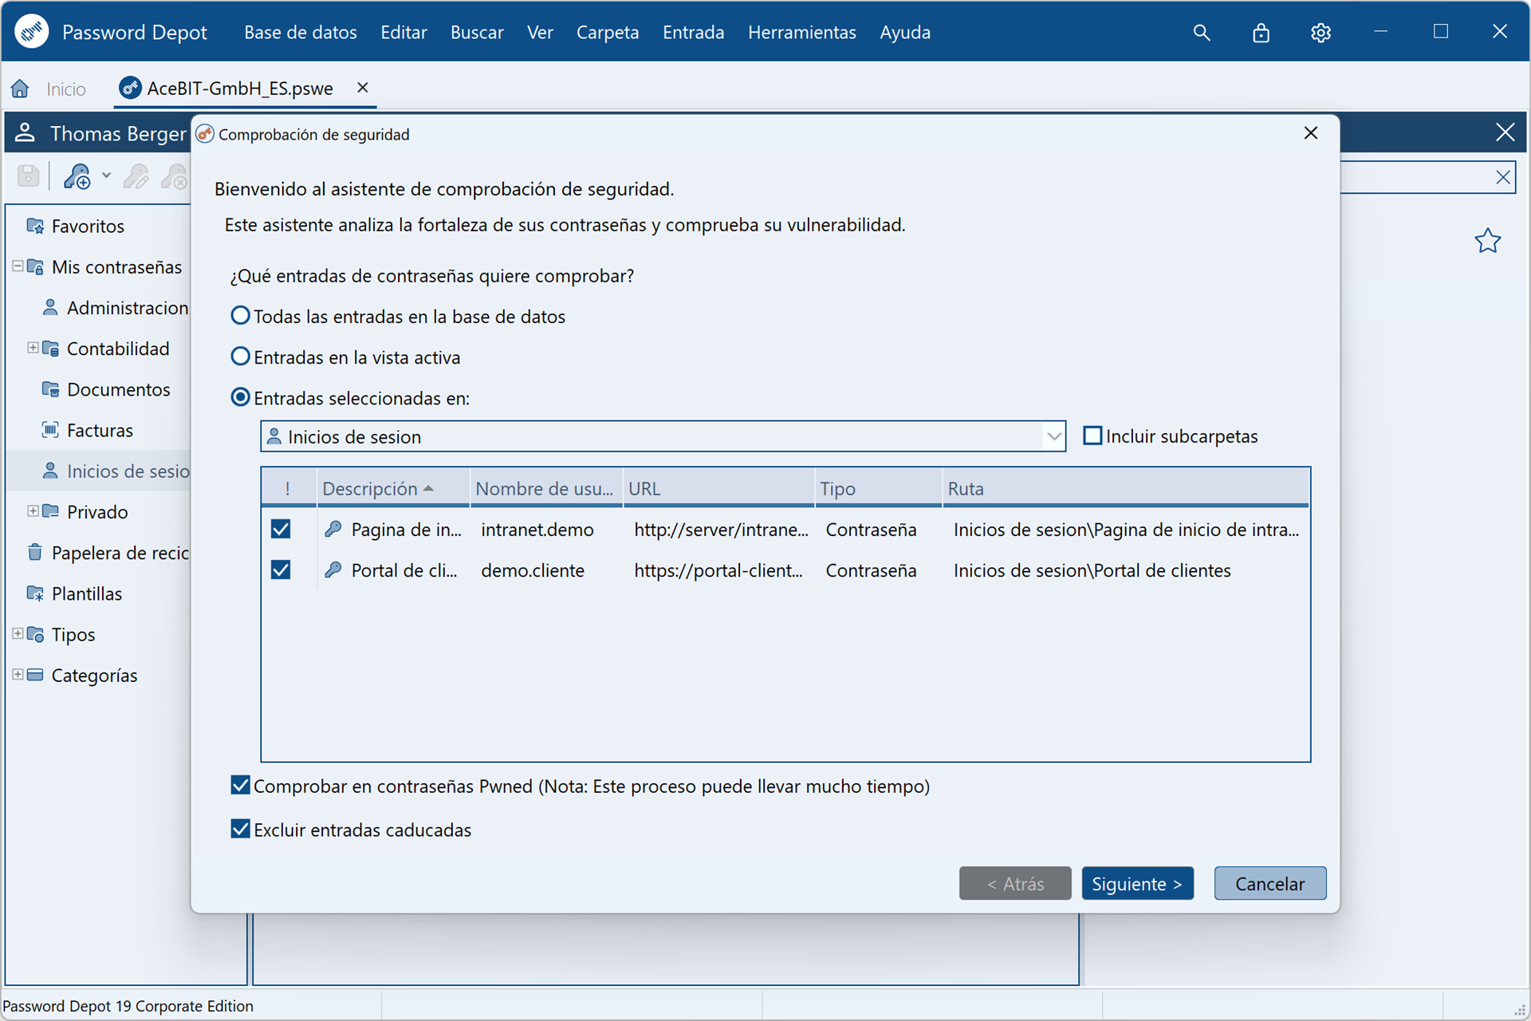
Task: Click the edit entry key-pencil icon
Action: [x=136, y=175]
